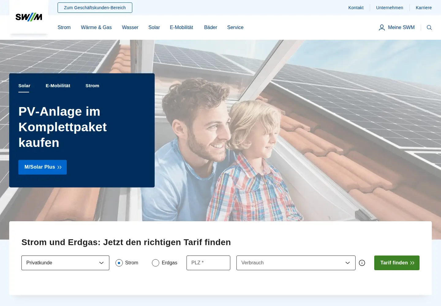441x306 pixels.
Task: Open Meine SWM account login
Action: [397, 28]
